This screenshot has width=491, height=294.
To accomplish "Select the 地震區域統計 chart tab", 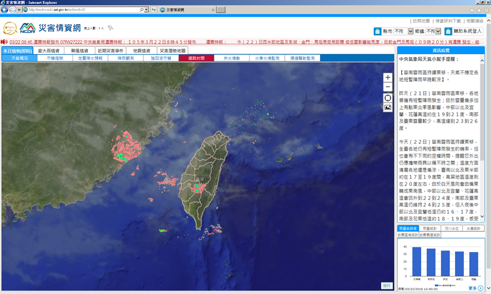I will [408, 235].
